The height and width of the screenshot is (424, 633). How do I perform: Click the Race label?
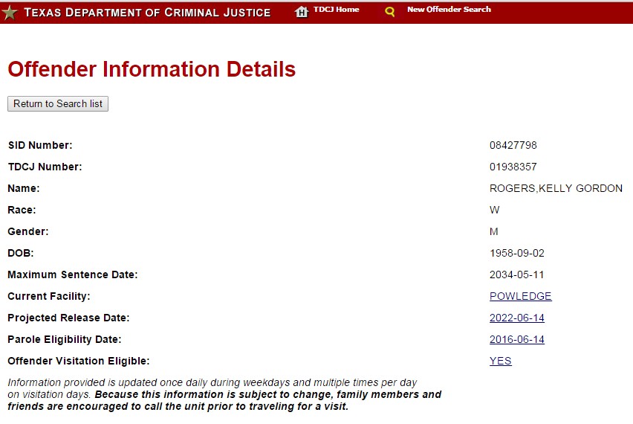(x=22, y=211)
